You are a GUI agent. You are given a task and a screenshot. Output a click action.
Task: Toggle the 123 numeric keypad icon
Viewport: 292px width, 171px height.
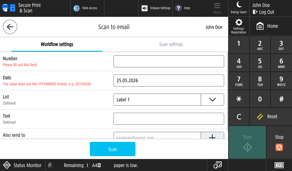tap(279, 165)
